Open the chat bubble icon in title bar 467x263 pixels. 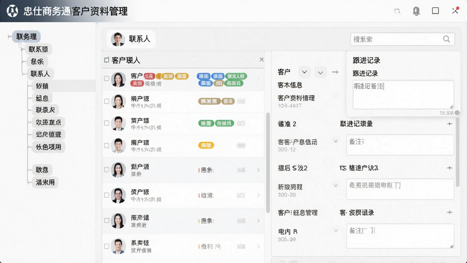(397, 11)
